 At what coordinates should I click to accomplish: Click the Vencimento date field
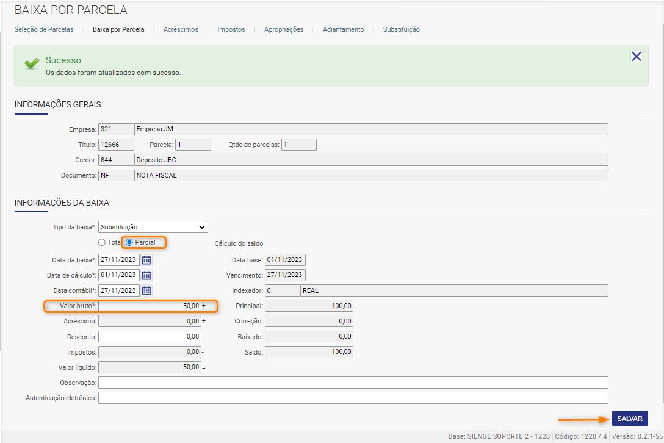tap(285, 275)
